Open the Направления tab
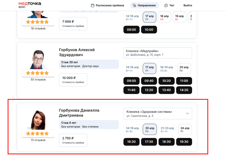Image resolution: width=226 pixels, height=157 pixels. coord(144,5)
